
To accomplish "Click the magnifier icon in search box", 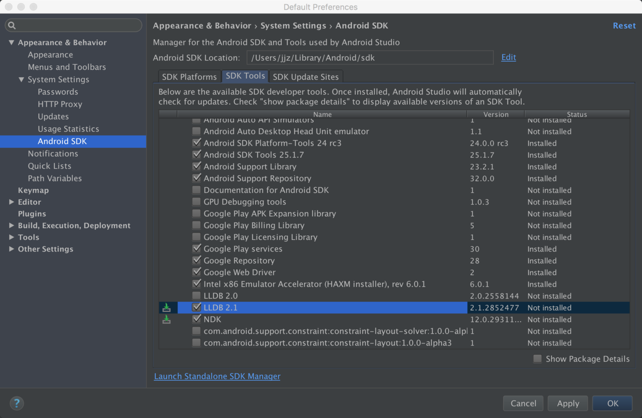I will pyautogui.click(x=12, y=25).
